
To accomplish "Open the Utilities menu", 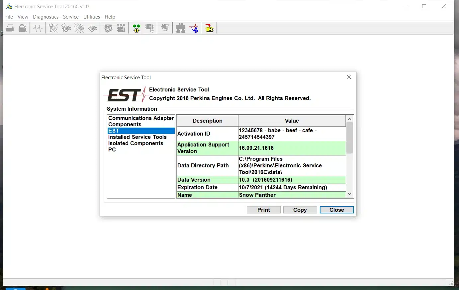I will [91, 17].
